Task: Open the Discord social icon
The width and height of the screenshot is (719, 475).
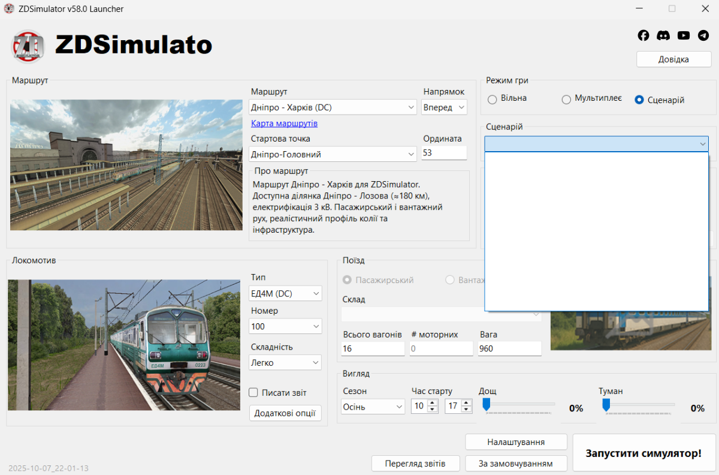Action: (663, 35)
